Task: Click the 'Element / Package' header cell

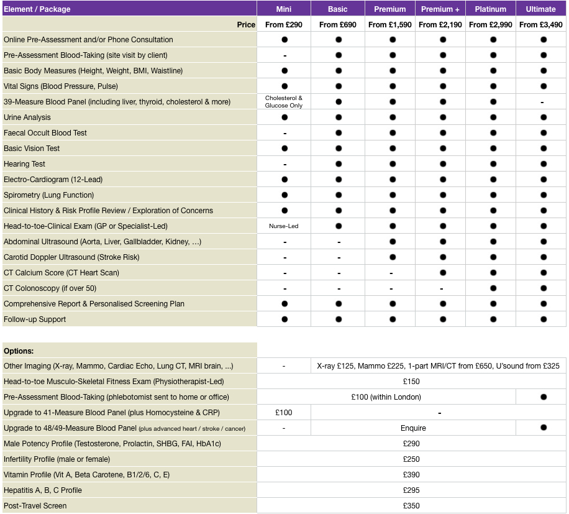Action: pos(130,9)
